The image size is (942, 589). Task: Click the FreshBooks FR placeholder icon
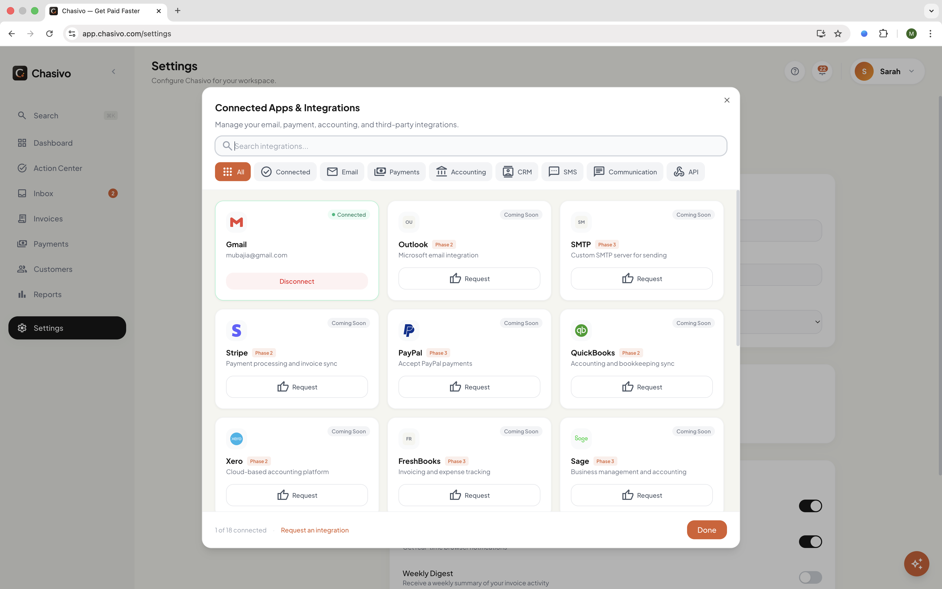pyautogui.click(x=409, y=439)
